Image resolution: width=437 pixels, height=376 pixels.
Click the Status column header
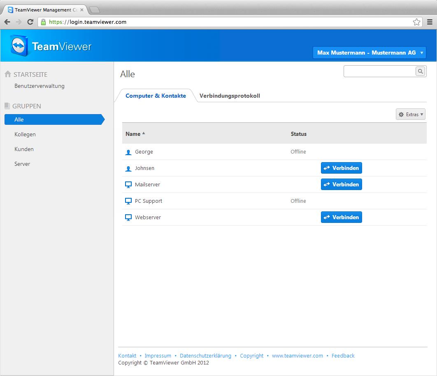pos(298,134)
